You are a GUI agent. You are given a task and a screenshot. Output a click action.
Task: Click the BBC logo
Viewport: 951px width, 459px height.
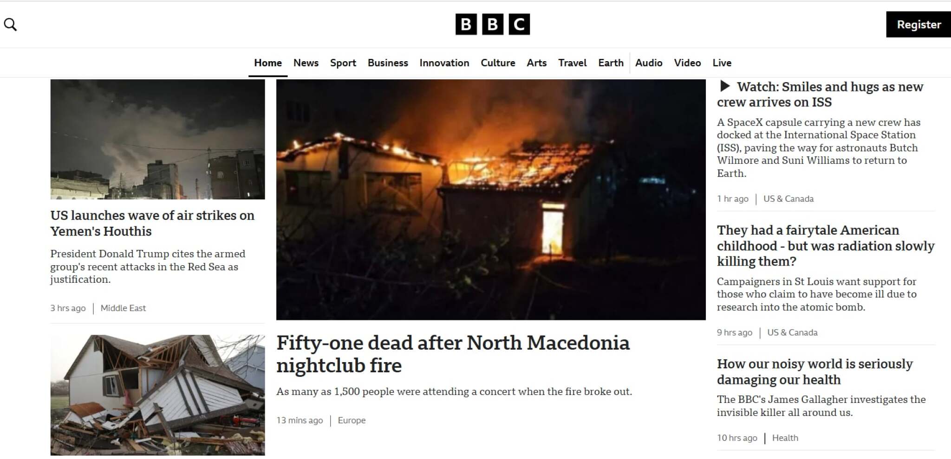point(492,25)
